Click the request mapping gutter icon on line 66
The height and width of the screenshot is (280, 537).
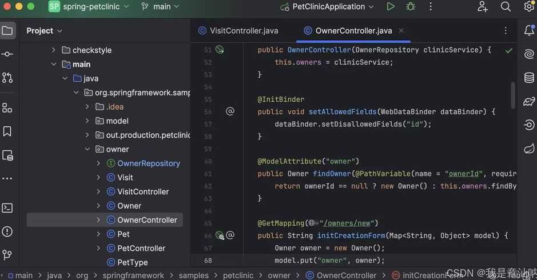[220, 235]
